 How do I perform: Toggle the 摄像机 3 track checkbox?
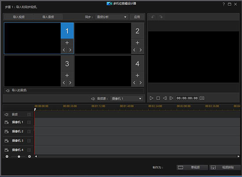pos(29,141)
